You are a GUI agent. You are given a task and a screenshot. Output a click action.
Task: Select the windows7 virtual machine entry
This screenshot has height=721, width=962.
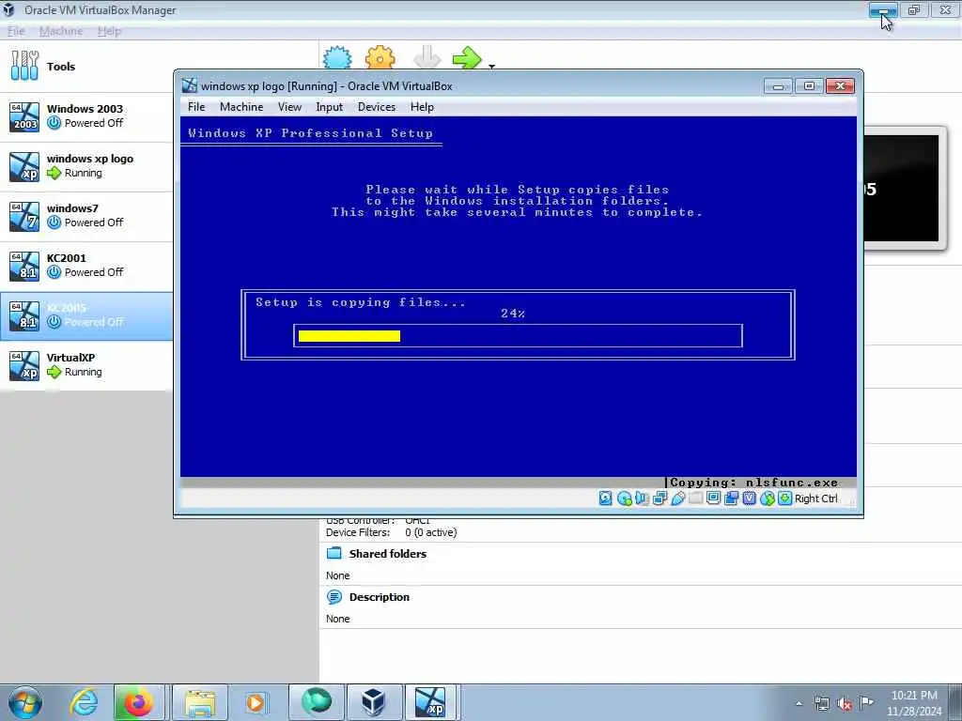[x=85, y=216]
